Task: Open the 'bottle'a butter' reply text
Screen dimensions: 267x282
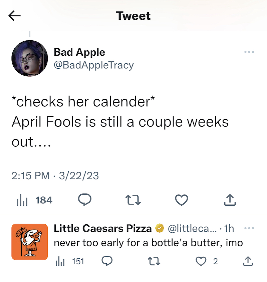Action: click(x=148, y=242)
